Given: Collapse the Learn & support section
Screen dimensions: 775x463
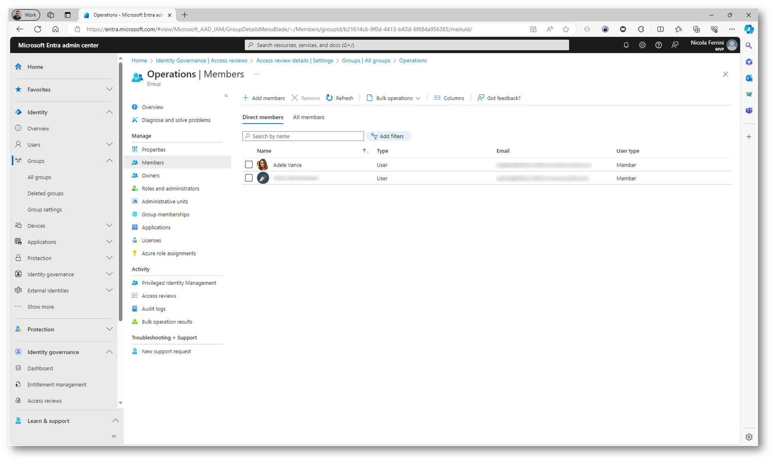Looking at the screenshot, I should point(115,421).
